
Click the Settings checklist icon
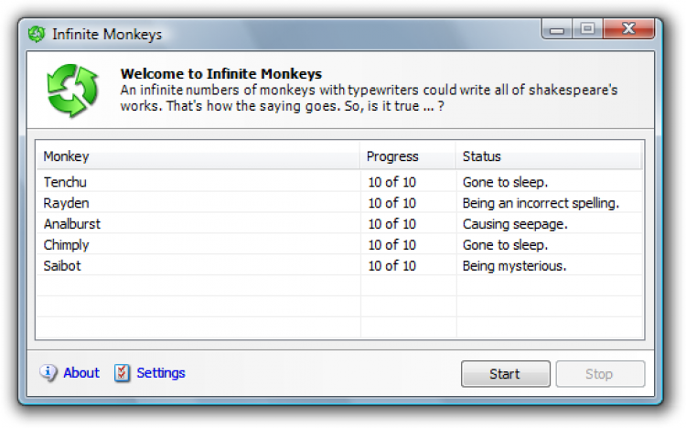click(122, 373)
